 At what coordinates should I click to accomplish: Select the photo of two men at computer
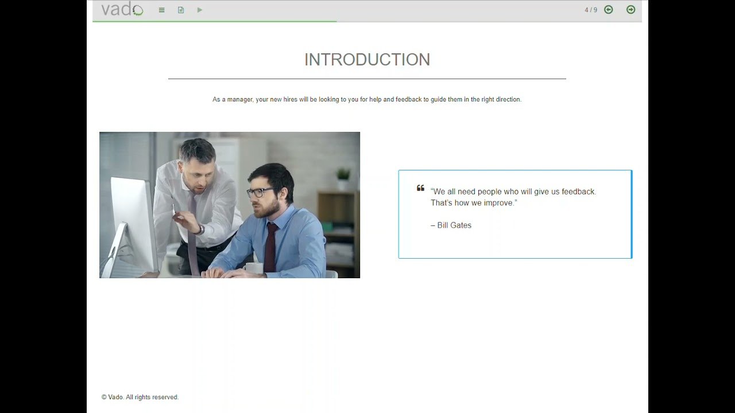229,205
